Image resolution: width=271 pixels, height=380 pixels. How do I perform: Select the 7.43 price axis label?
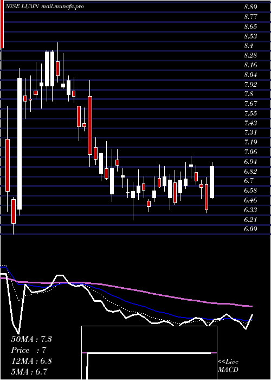click(250, 123)
